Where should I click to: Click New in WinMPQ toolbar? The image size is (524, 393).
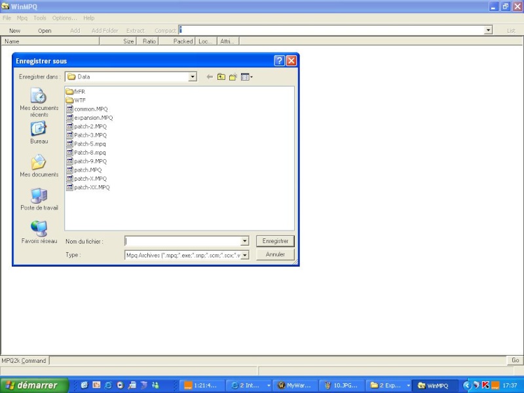coord(14,31)
